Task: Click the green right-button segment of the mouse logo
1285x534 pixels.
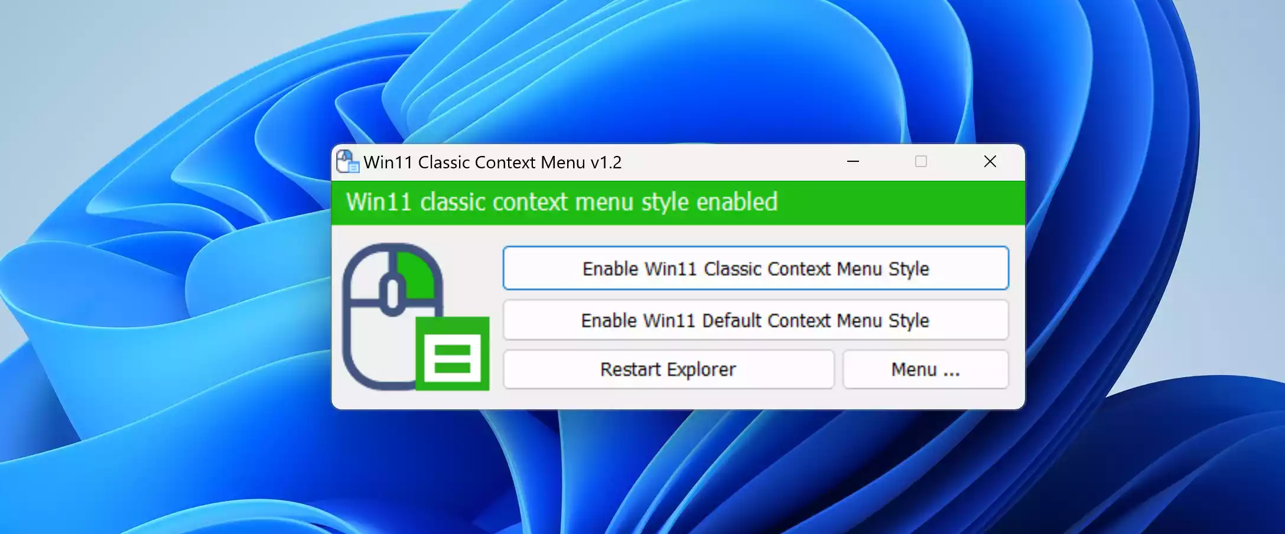Action: pos(418,276)
